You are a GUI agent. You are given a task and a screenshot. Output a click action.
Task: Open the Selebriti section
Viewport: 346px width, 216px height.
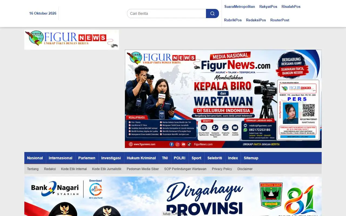[x=215, y=158]
